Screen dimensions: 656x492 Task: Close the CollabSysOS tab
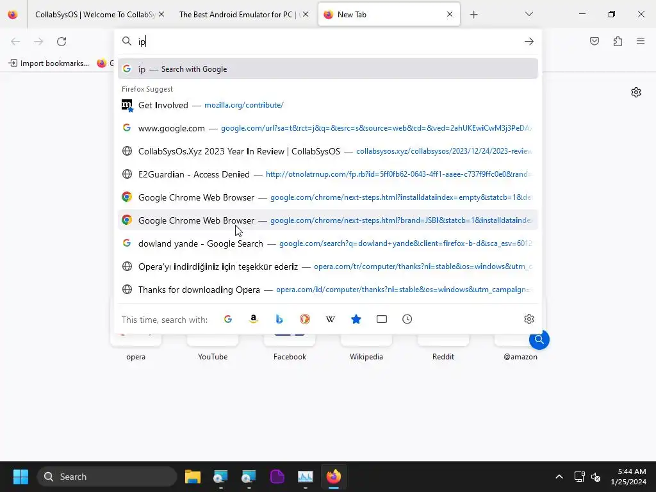161,14
